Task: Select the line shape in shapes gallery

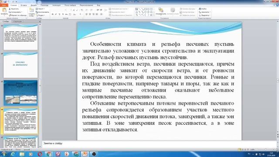Action: point(139,9)
